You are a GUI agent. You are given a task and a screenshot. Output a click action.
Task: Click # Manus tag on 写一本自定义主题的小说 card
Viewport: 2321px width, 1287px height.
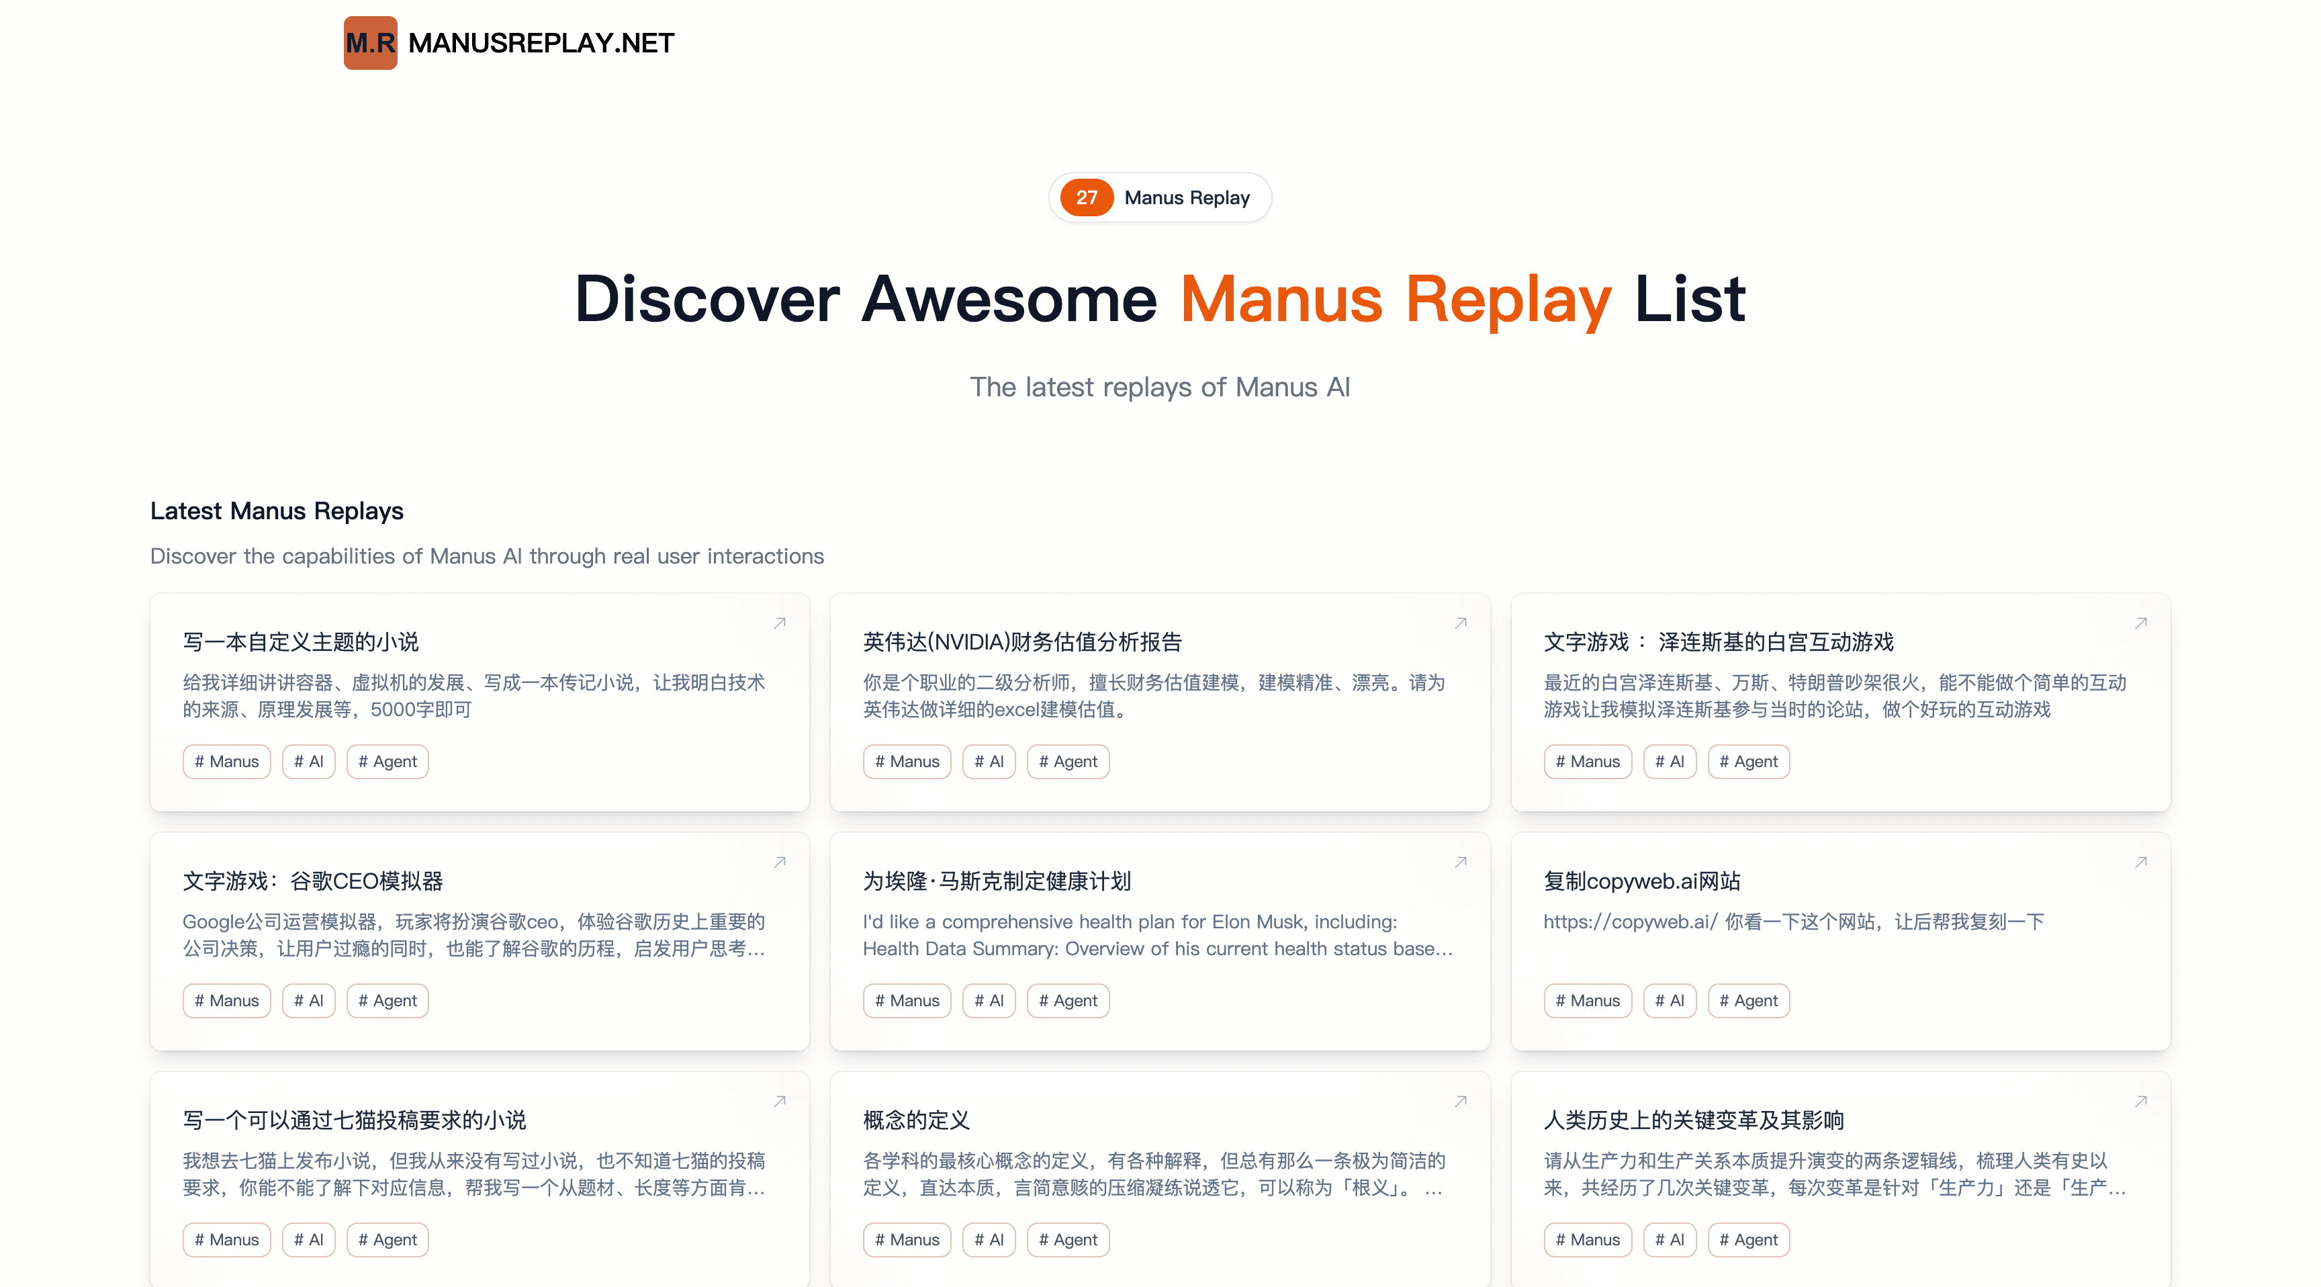(x=227, y=762)
